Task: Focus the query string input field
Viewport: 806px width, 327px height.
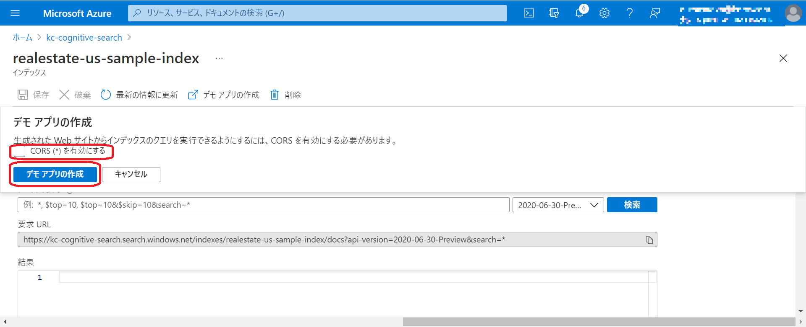Action: (x=263, y=205)
